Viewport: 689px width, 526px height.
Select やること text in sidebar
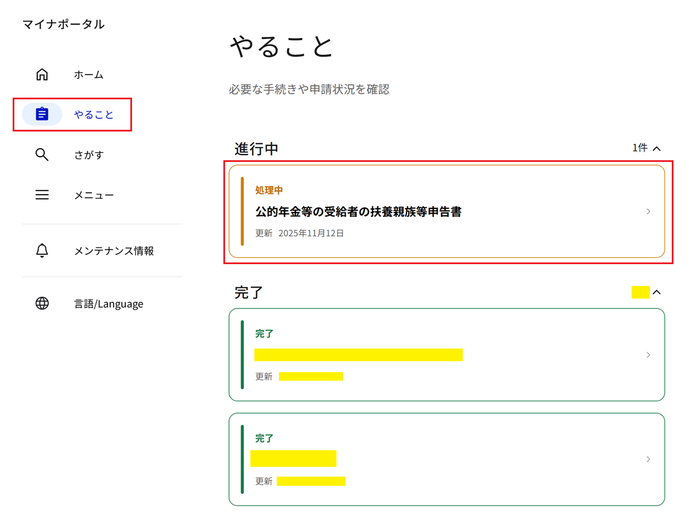coord(94,114)
